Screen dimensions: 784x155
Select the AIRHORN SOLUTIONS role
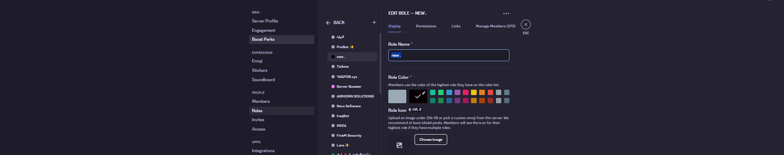352,96
